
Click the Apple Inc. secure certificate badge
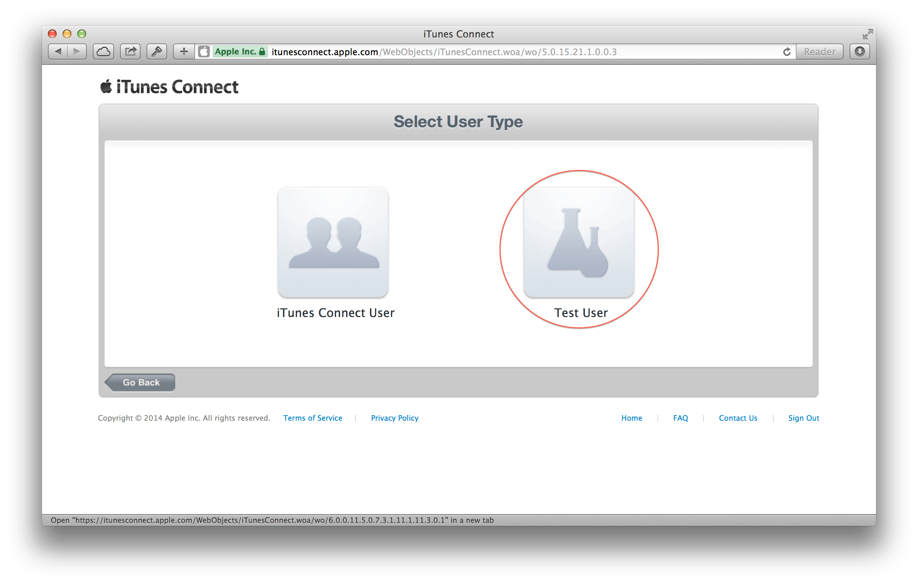[240, 52]
